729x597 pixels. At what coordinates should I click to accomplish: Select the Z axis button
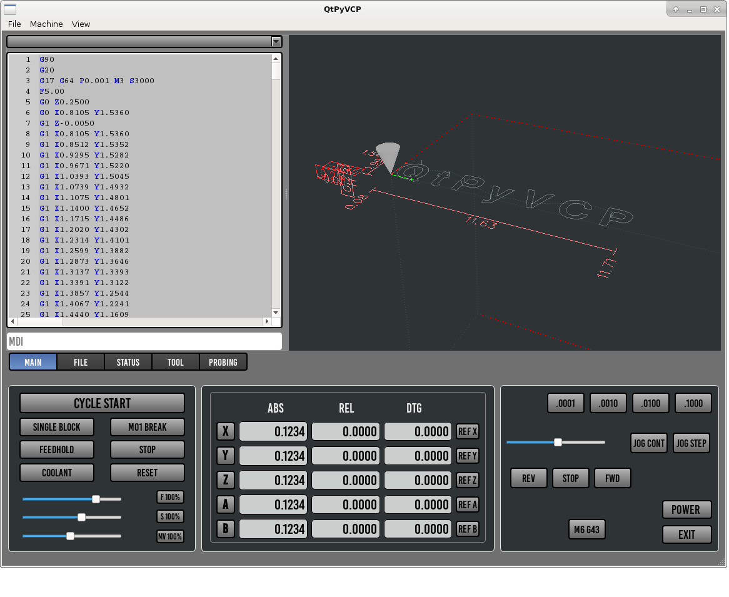click(226, 480)
